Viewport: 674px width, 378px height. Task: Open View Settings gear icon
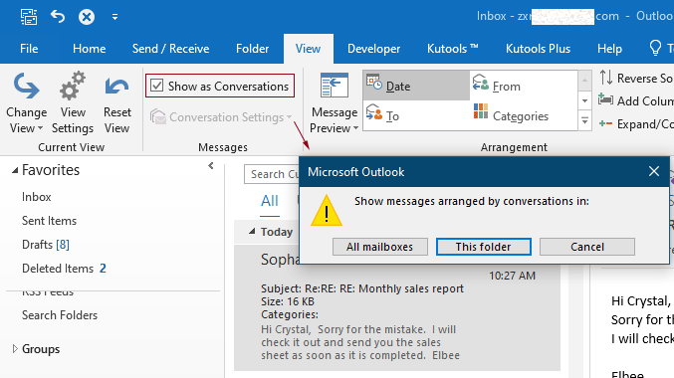click(x=73, y=86)
